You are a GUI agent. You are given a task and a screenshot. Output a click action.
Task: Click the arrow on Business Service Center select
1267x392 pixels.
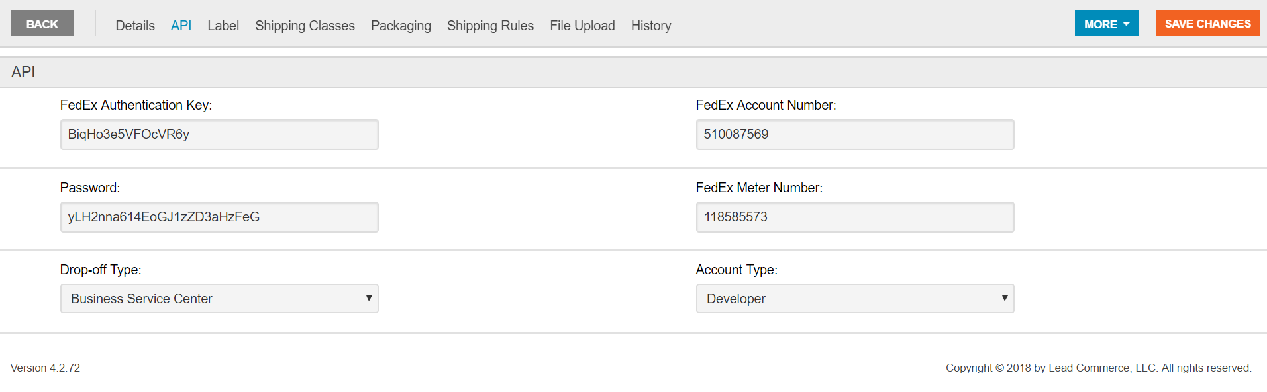[369, 299]
